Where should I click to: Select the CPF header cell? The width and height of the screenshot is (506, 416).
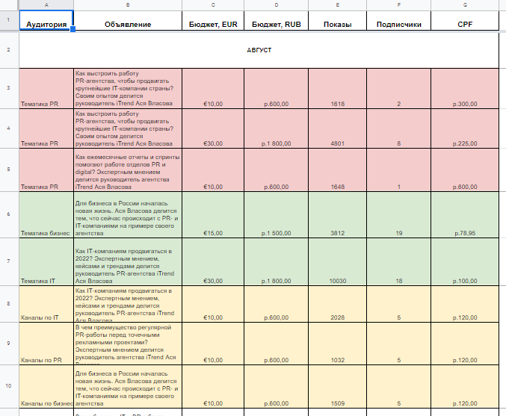(464, 24)
